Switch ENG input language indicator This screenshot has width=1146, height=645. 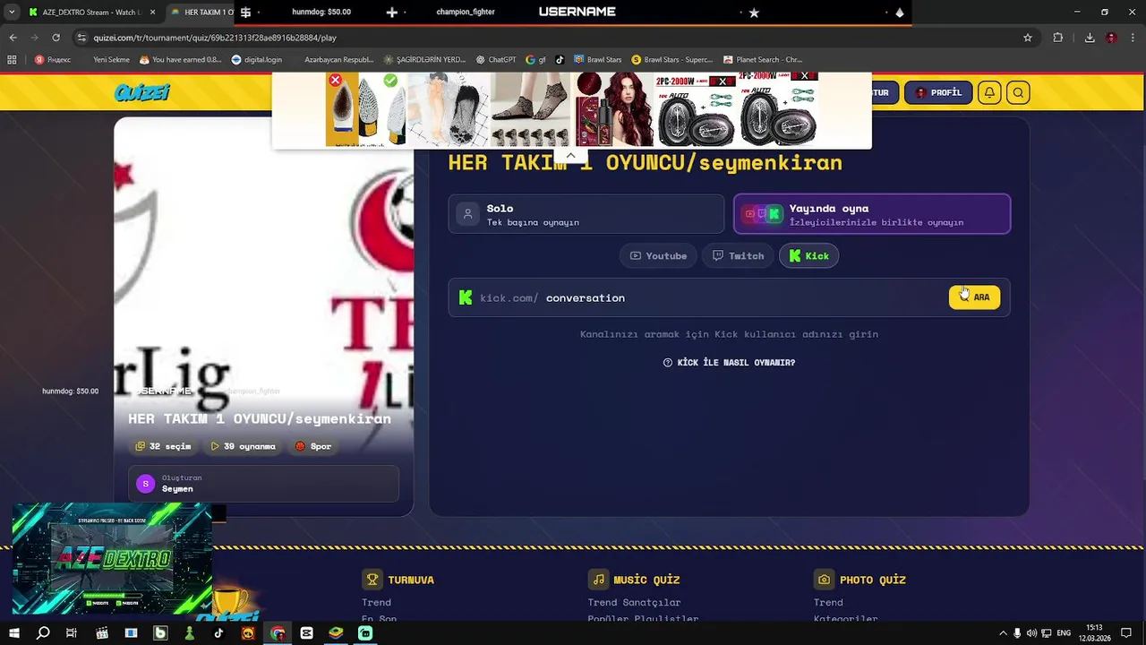pyautogui.click(x=1064, y=633)
